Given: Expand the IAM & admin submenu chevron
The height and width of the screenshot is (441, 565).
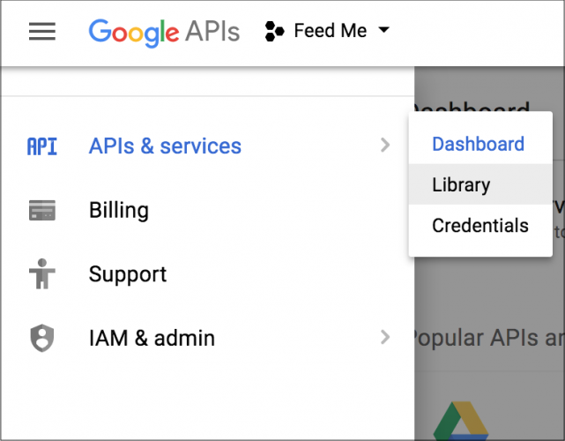Looking at the screenshot, I should 385,337.
